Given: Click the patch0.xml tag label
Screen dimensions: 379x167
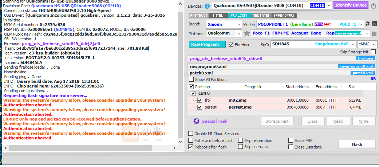Looking at the screenshot, I should point(363,73).
